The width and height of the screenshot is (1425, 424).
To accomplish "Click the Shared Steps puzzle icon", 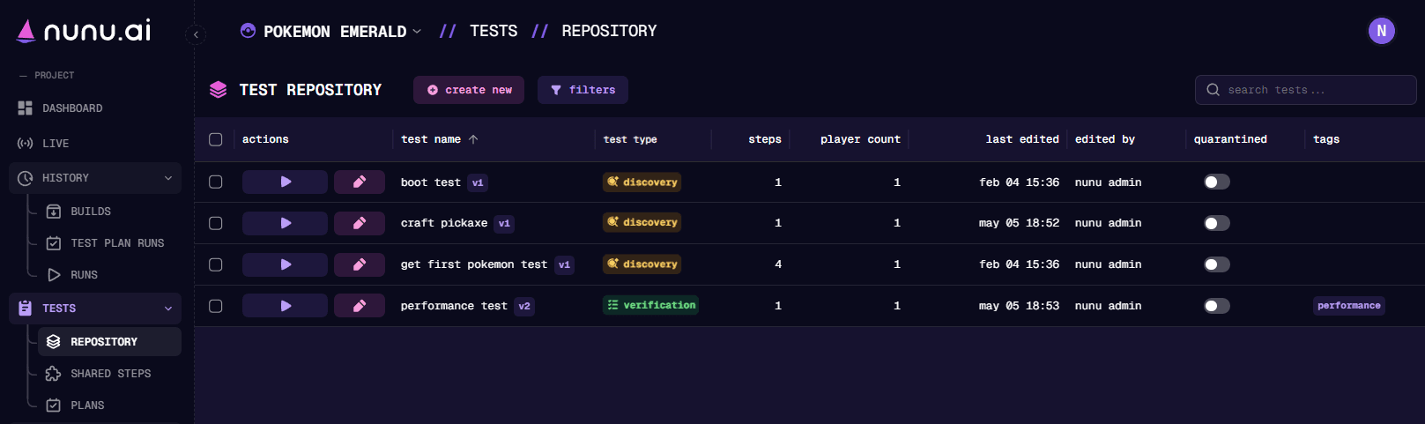I will coord(54,374).
